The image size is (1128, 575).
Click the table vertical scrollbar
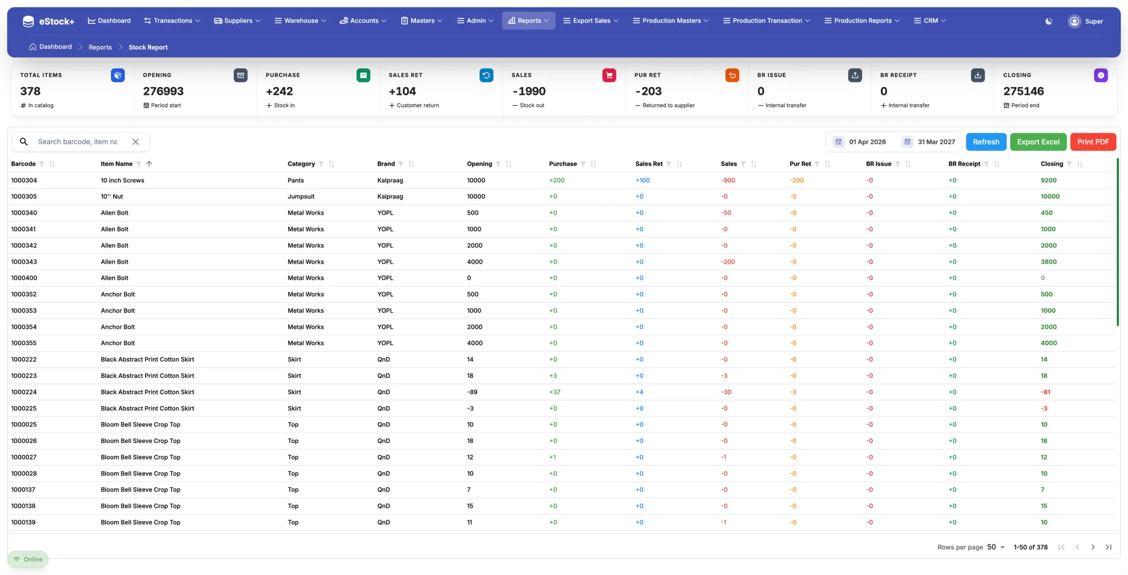[1117, 242]
